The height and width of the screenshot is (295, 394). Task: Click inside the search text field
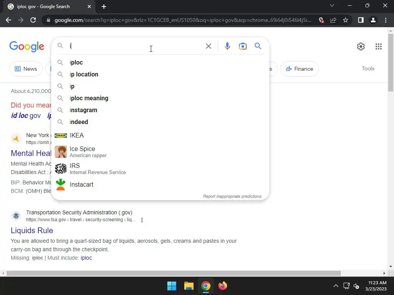point(136,46)
